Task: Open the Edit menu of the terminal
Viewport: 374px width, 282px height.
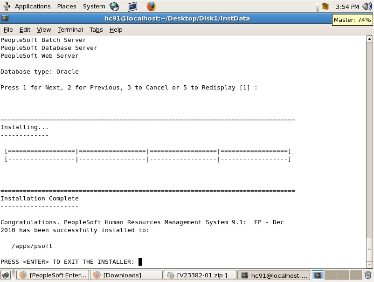Action: click(x=25, y=29)
